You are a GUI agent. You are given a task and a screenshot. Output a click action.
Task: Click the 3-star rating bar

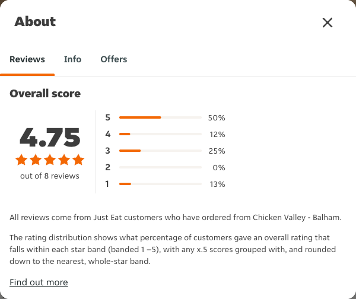(x=160, y=151)
